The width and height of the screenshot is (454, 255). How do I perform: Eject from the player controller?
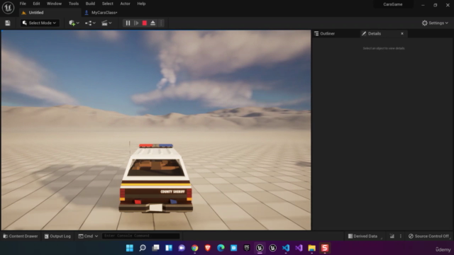153,23
